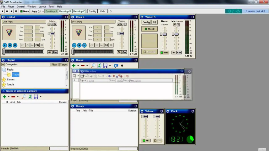Open Queue add-track dropdown arrow
The width and height of the screenshot is (269, 151).
point(78,66)
